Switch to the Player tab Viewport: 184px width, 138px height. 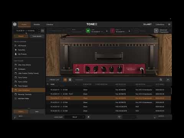tap(24, 25)
